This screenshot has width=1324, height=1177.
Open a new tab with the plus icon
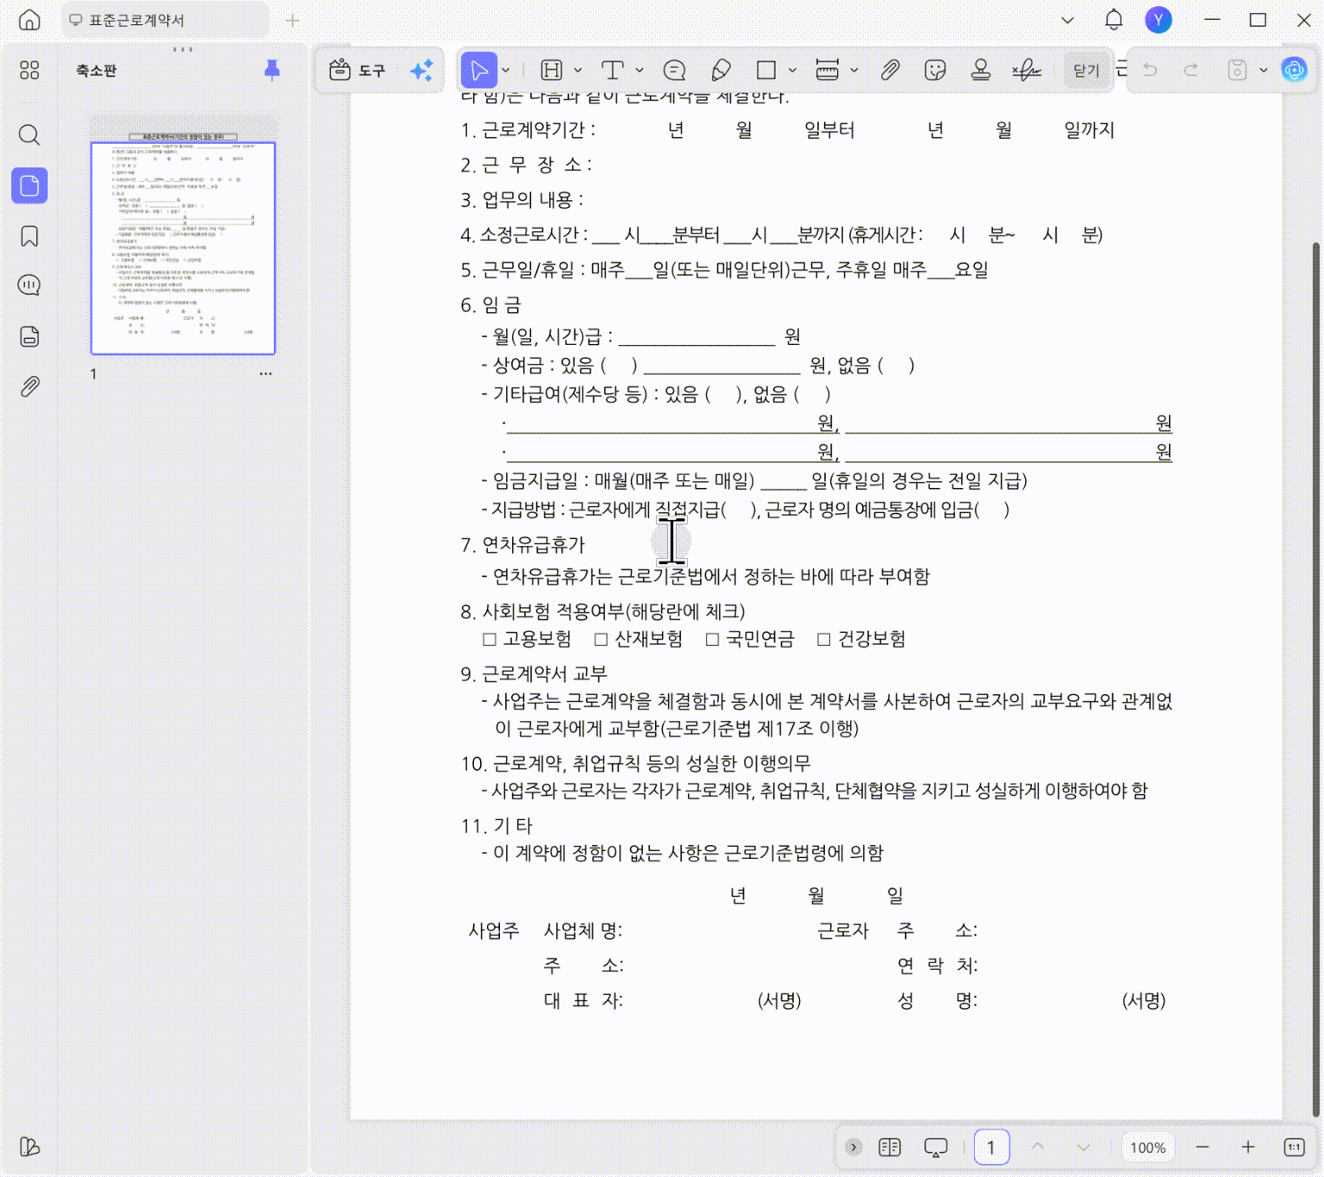(293, 20)
